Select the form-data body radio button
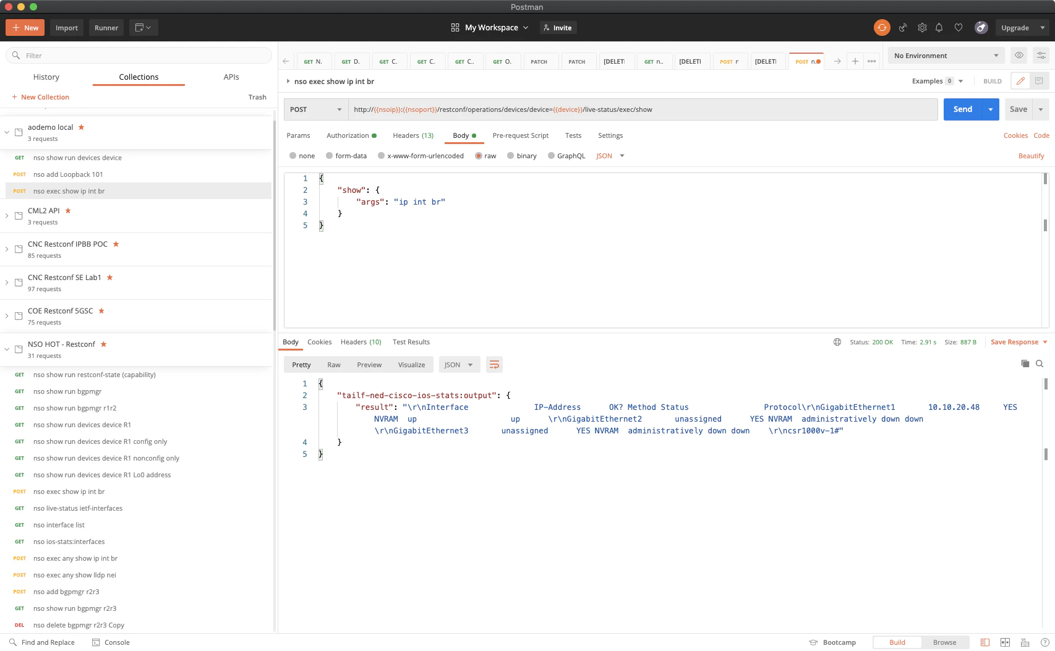1055x651 pixels. (x=329, y=156)
